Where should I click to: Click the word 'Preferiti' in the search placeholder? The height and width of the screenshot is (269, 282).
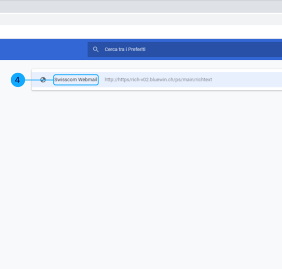click(x=137, y=49)
